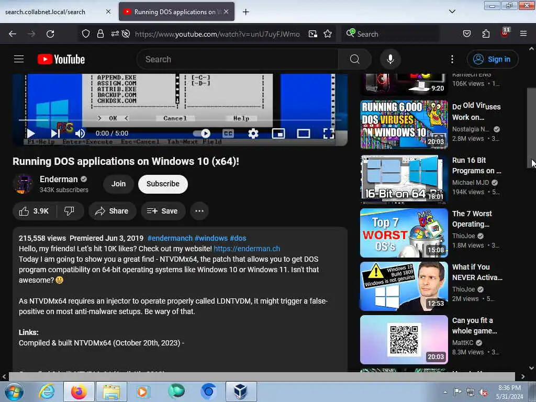Bookmark this page with the star
Screen dimensions: 536x402
328,34
